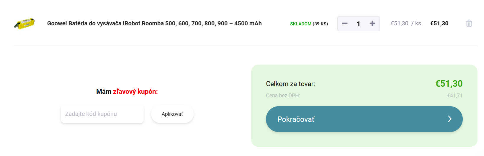Image resolution: width=484 pixels, height=156 pixels.
Task: Click the price without VAT €41,71
Action: [455, 96]
